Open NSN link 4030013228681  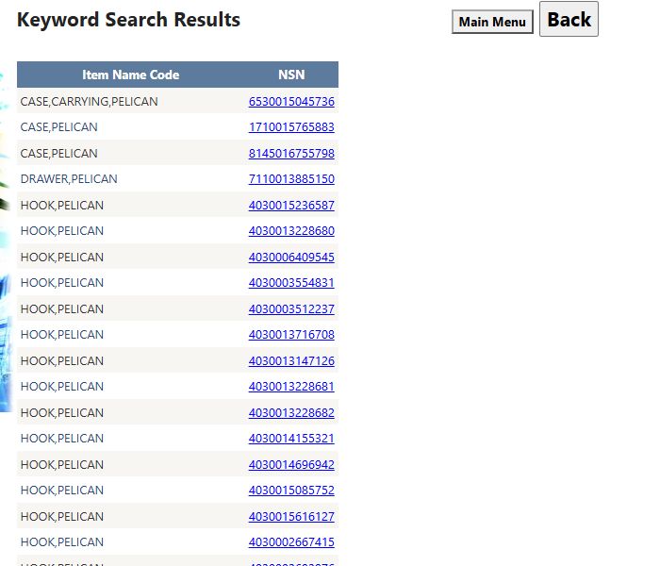coord(291,386)
